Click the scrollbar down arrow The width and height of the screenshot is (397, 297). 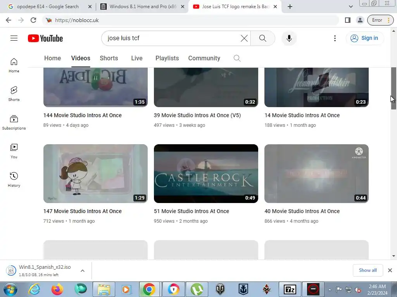394,256
